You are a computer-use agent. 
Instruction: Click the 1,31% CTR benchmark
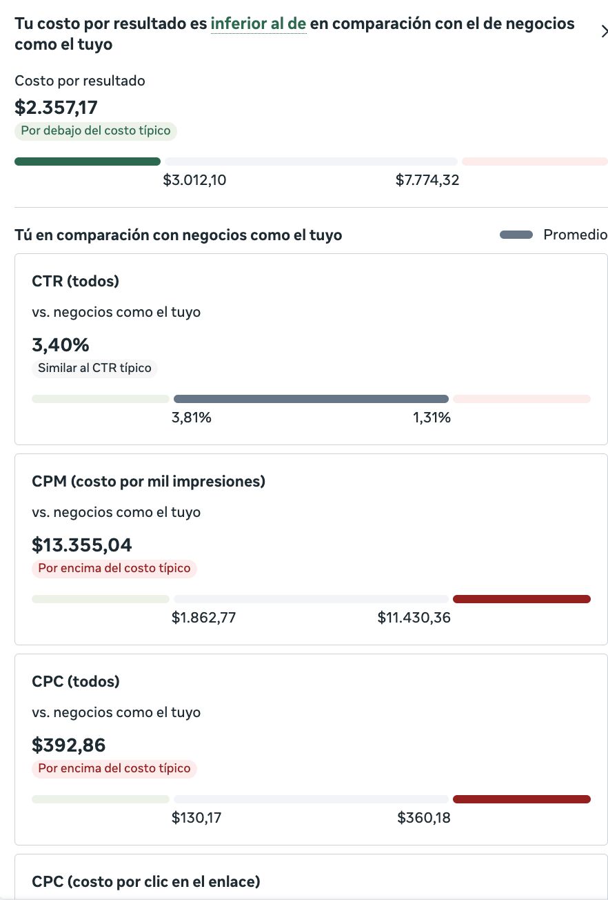click(432, 418)
